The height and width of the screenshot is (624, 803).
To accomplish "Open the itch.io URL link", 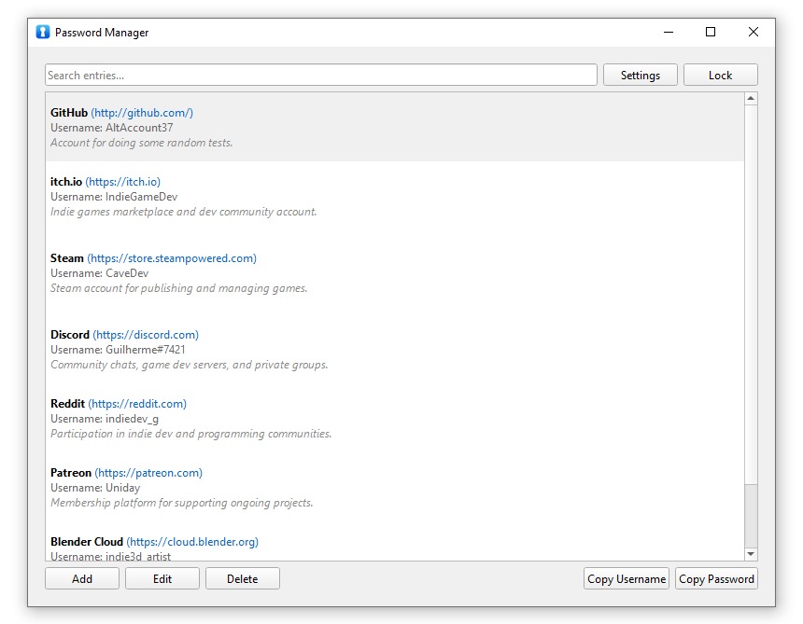I will tap(123, 182).
